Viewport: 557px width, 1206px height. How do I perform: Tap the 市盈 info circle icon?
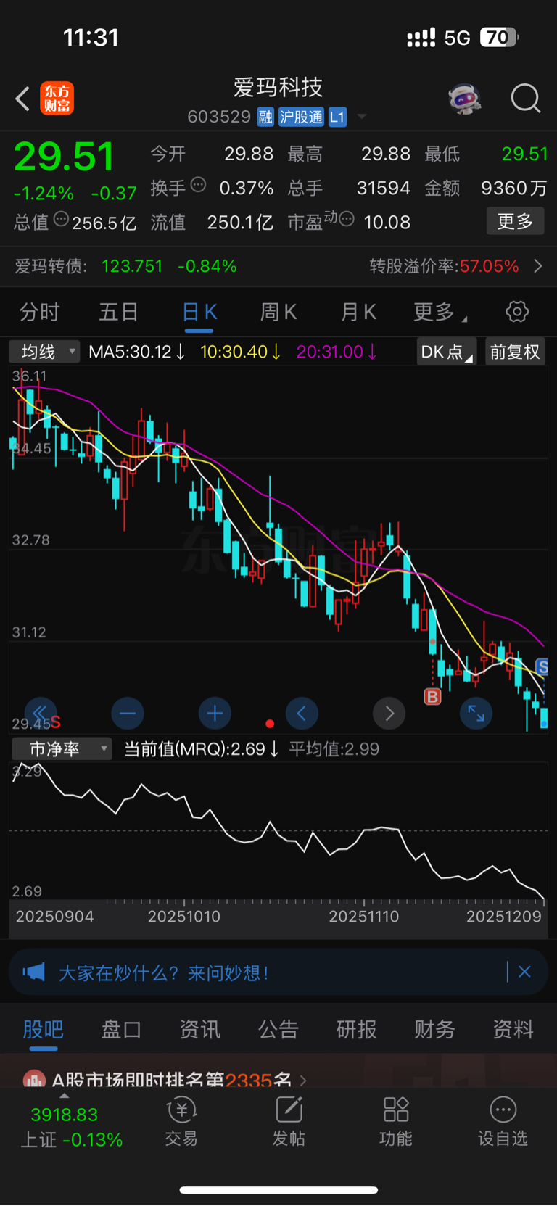pyautogui.click(x=347, y=219)
